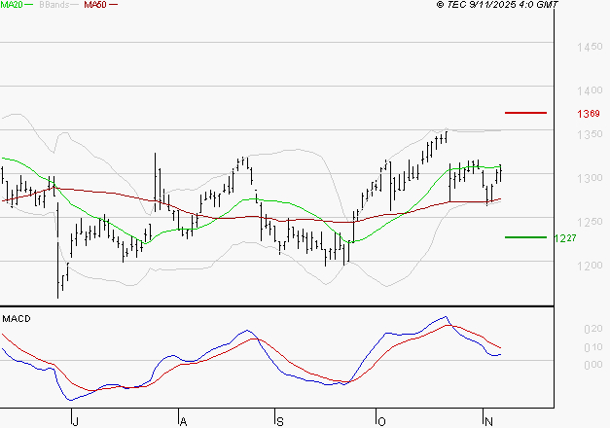Click the MACD 020 axis label
The height and width of the screenshot is (428, 610).
click(x=593, y=329)
